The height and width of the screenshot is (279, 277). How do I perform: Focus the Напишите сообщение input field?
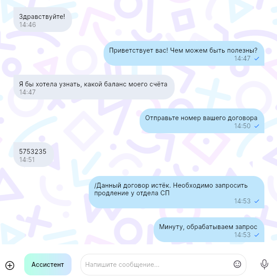[x=163, y=265]
